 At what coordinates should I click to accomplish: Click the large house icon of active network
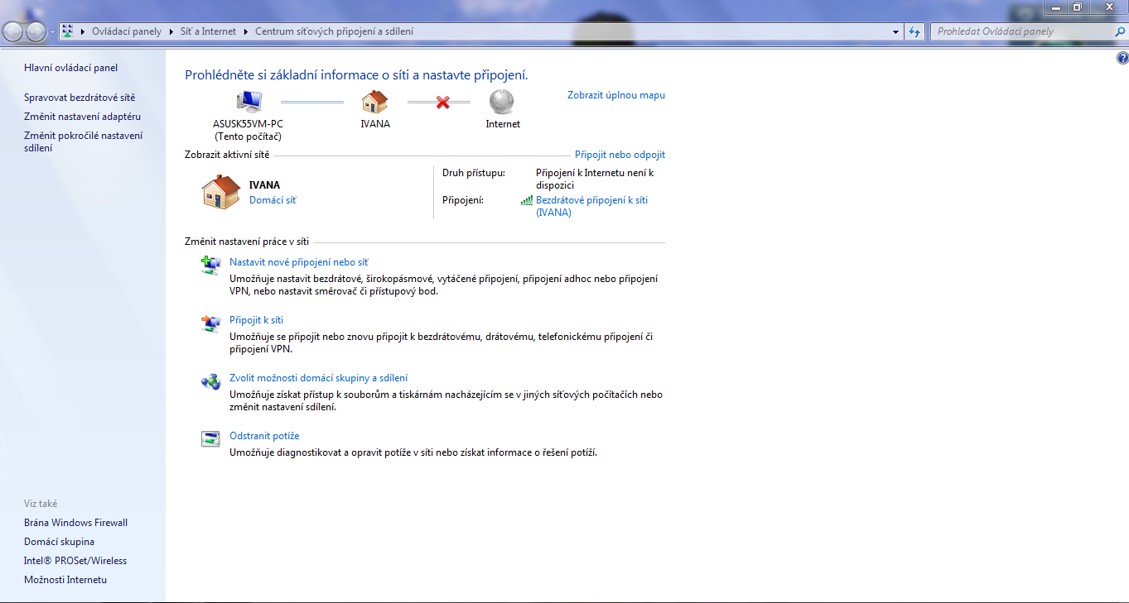[x=221, y=192]
